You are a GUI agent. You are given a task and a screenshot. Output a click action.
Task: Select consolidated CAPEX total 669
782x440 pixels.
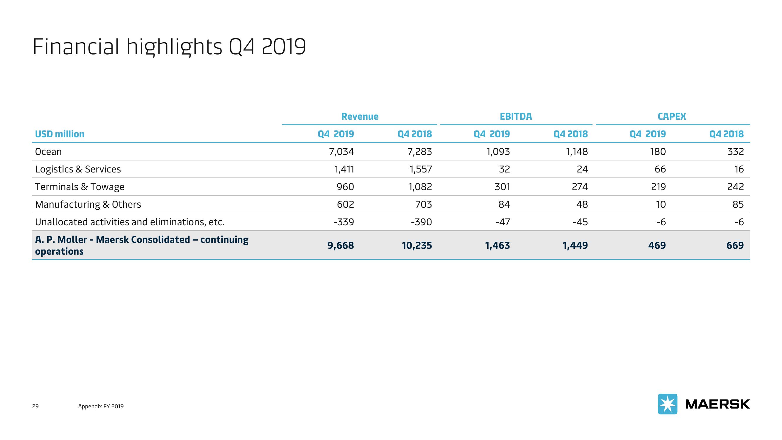(x=735, y=245)
